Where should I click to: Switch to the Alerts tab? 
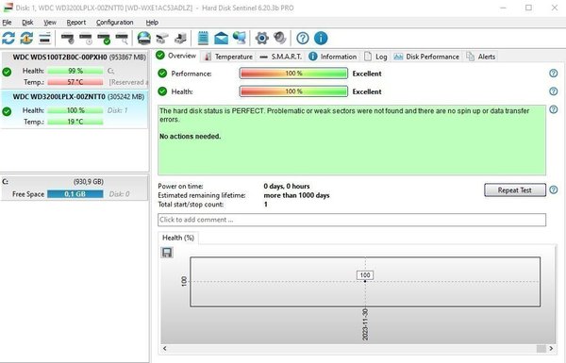point(481,57)
